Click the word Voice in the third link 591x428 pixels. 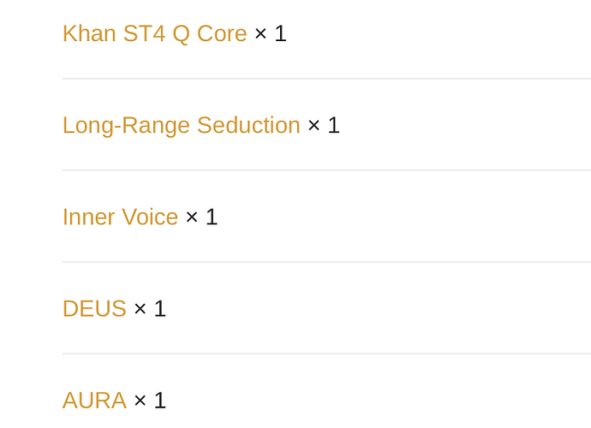click(150, 217)
